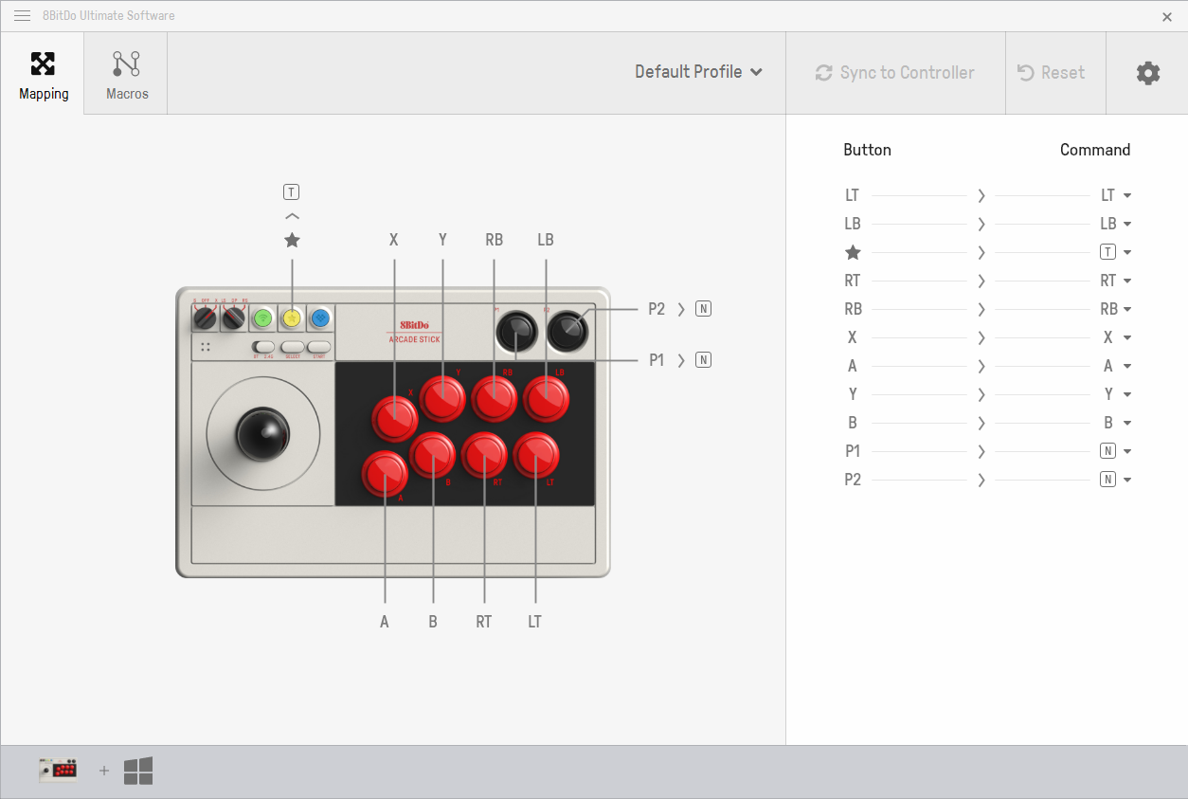Click Sync to Controller button
Viewport: 1188px width, 799px height.
tap(895, 73)
